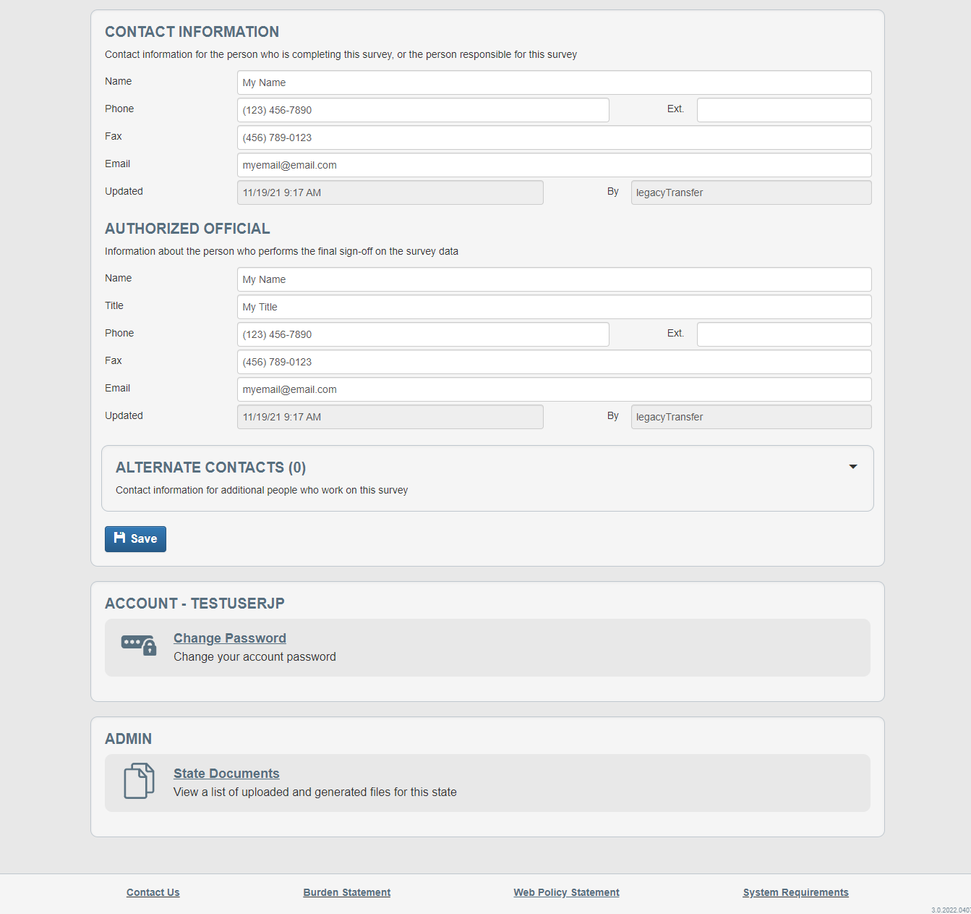Select the Contact Information Fax field
Viewport: 971px width, 914px height.
point(554,137)
